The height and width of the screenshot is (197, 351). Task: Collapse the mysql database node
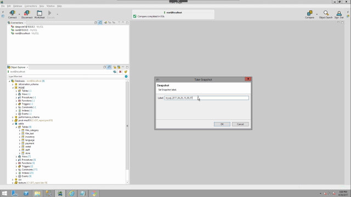pyautogui.click(x=13, y=88)
